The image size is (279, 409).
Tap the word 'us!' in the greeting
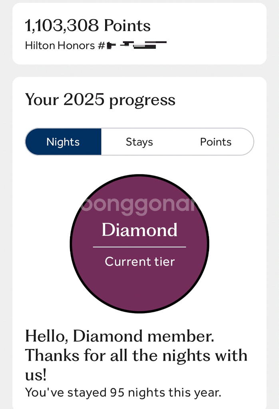[x=36, y=374]
